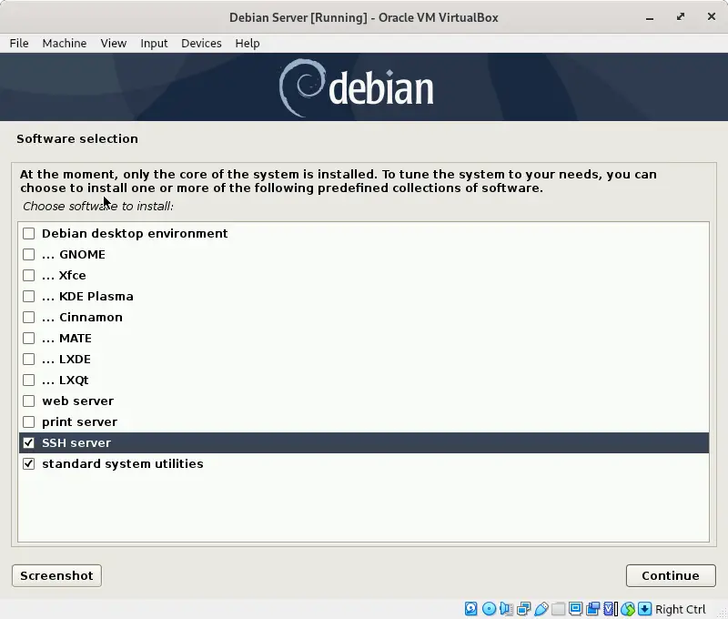Click the virtual display monitor status icon
Viewport: 728px width, 619px height.
(576, 608)
